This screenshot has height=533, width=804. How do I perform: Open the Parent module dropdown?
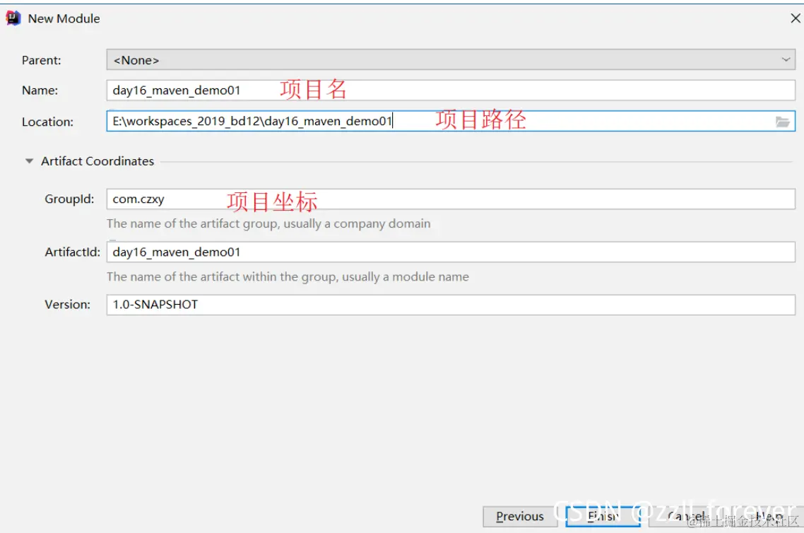click(451, 60)
